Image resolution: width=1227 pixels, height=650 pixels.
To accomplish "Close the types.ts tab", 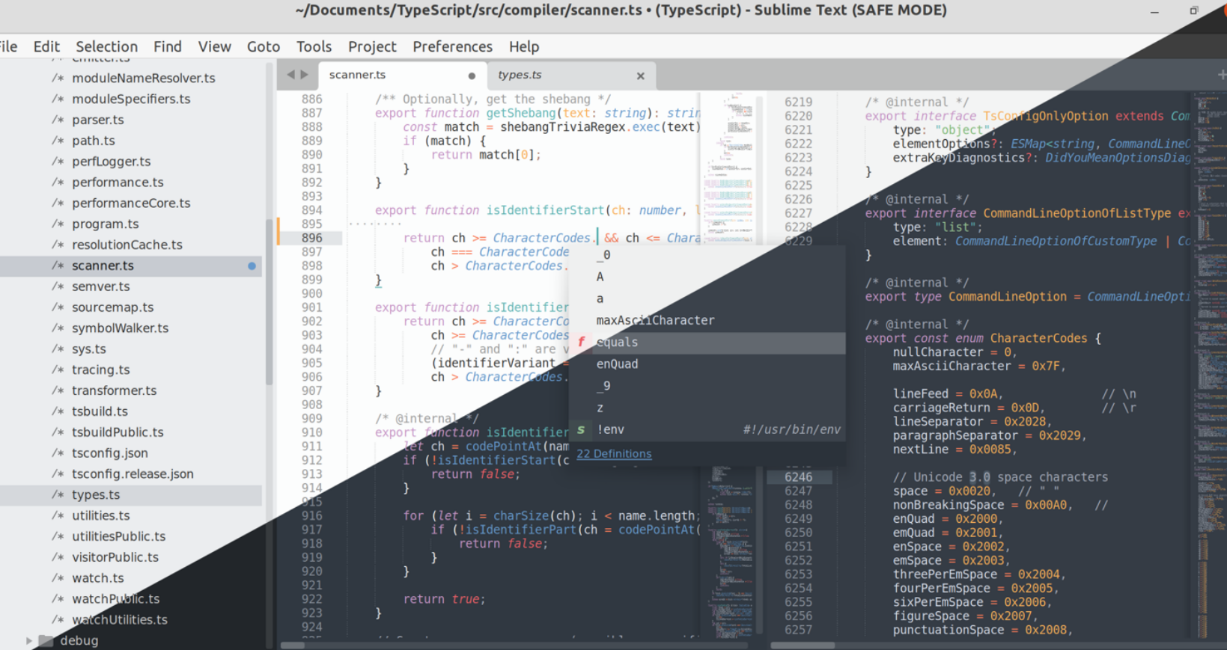I will 640,76.
